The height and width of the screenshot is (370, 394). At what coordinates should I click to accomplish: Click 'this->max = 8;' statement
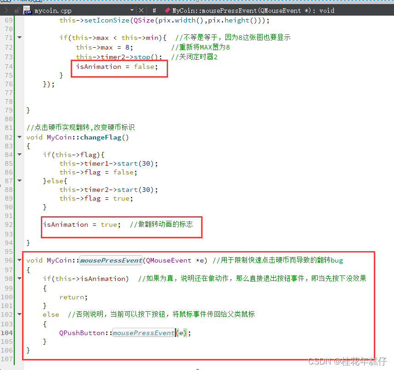[104, 47]
